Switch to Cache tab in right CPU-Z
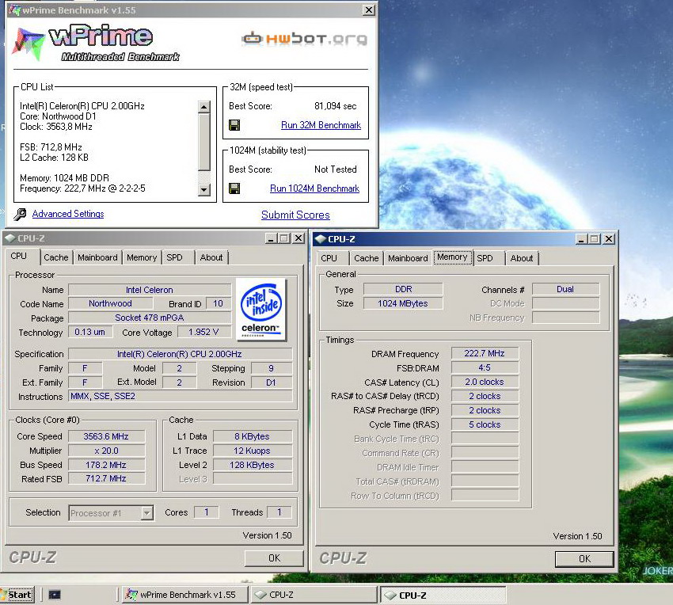 (366, 258)
